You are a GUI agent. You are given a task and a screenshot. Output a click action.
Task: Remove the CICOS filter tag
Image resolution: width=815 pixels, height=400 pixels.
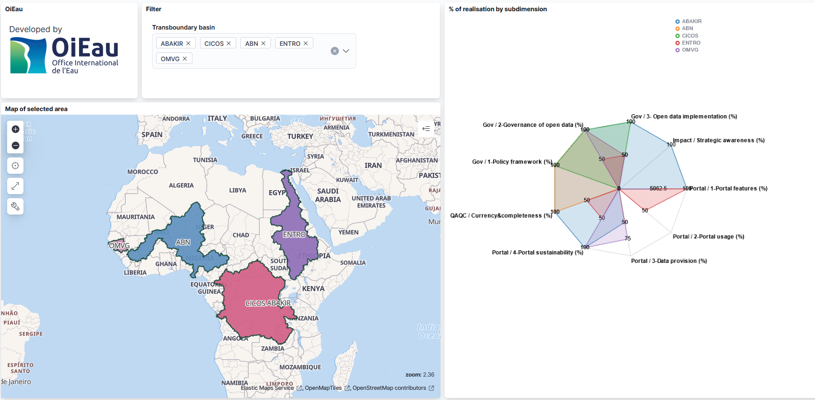tap(229, 43)
